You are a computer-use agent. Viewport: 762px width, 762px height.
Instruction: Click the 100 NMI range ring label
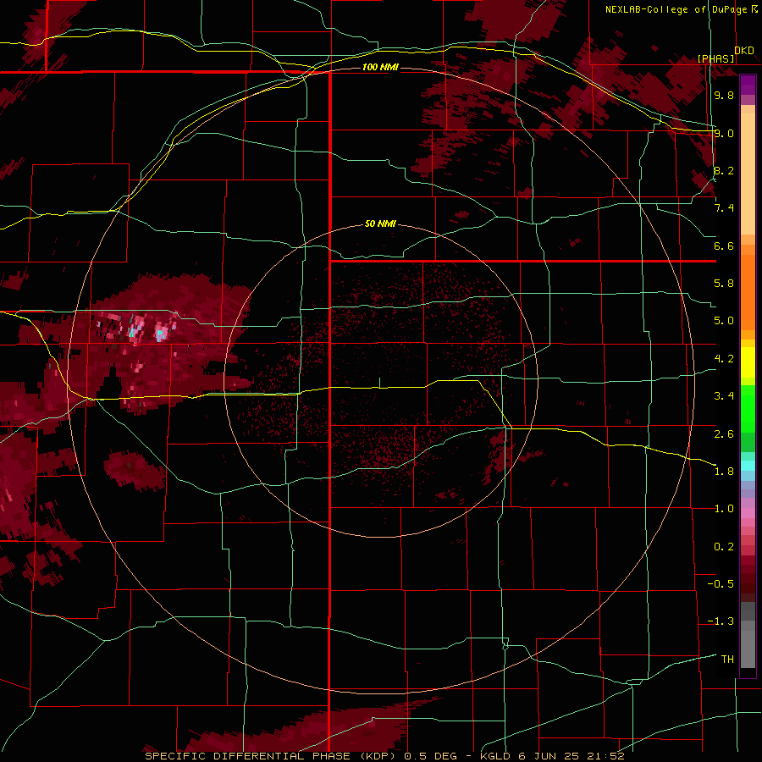click(x=380, y=67)
